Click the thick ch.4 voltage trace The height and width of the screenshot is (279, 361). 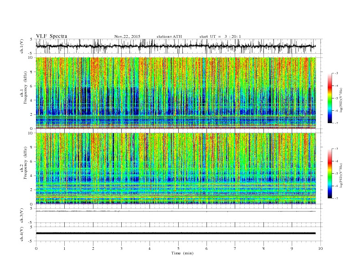click(176, 233)
